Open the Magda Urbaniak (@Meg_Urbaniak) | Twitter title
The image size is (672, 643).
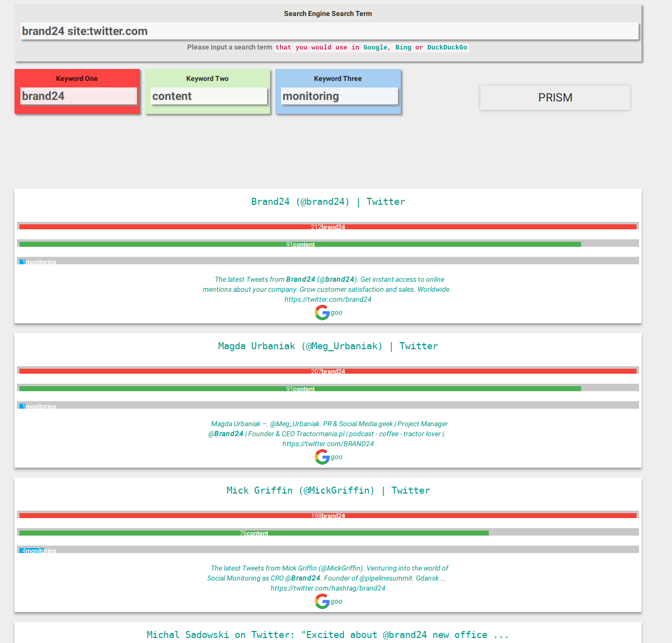328,346
